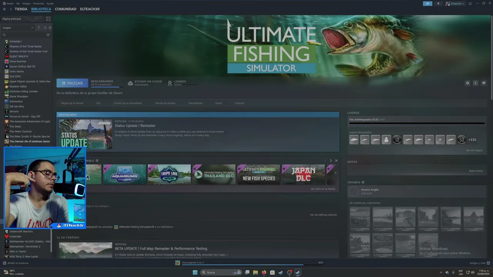Open Guías link
Image resolution: width=493 pixels, height=277 pixels.
[218, 103]
